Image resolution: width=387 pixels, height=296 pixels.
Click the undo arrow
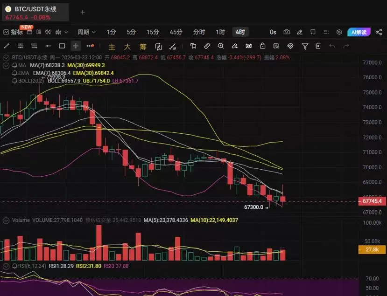tap(332, 46)
